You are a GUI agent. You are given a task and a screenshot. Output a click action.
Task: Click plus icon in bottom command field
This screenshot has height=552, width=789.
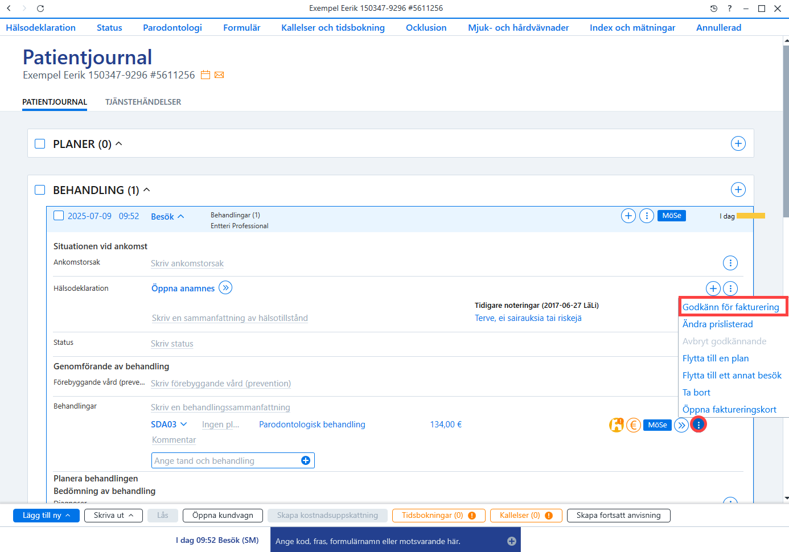(512, 541)
